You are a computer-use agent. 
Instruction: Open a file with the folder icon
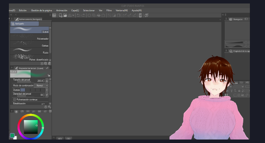[x=65, y=16]
